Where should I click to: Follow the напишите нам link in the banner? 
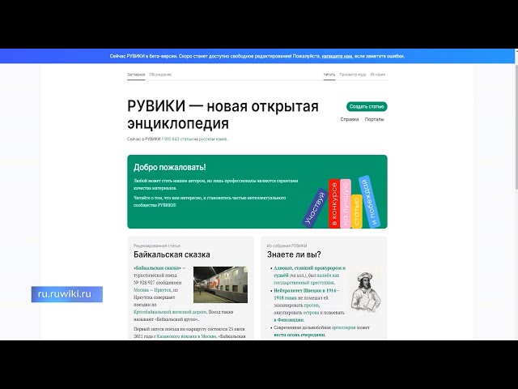click(x=337, y=56)
